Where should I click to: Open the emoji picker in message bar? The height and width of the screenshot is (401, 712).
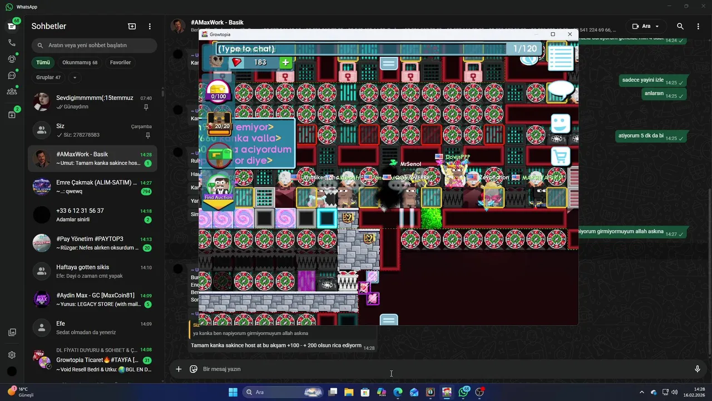194,369
